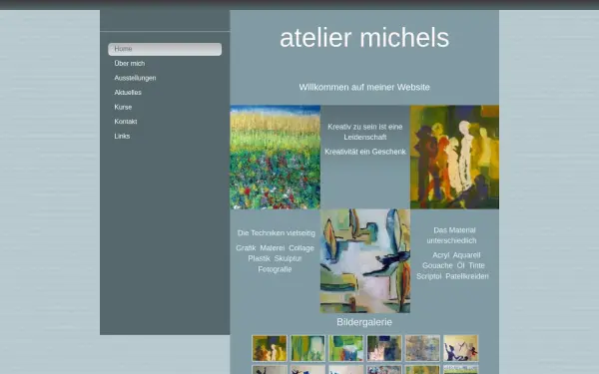Click 'Kreativ zu sein ist eine Leidenschaft' text
Viewport: 599px width, 374px height.
click(x=365, y=132)
